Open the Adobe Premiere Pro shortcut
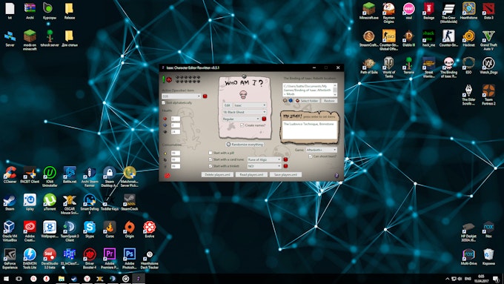The width and height of the screenshot is (504, 284). pos(110,258)
